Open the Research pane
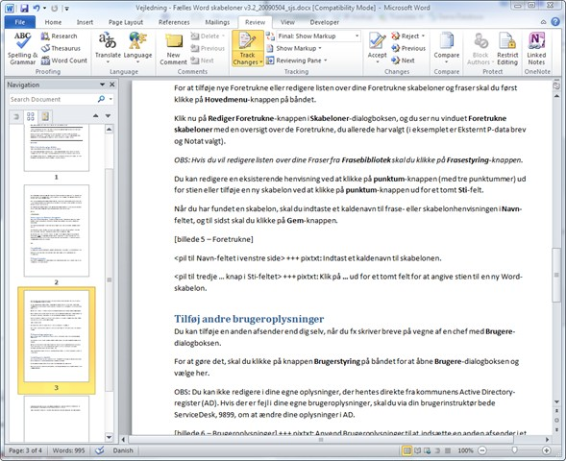Screen dimensions: 566x461 pyautogui.click(x=60, y=36)
